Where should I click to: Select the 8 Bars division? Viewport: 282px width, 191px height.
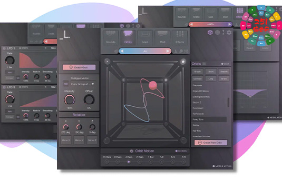(x=118, y=162)
